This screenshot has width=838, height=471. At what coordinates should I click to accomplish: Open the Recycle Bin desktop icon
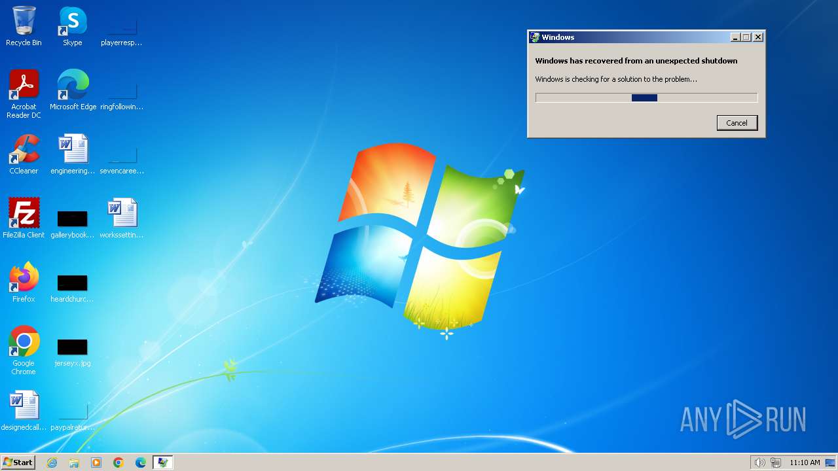[24, 26]
